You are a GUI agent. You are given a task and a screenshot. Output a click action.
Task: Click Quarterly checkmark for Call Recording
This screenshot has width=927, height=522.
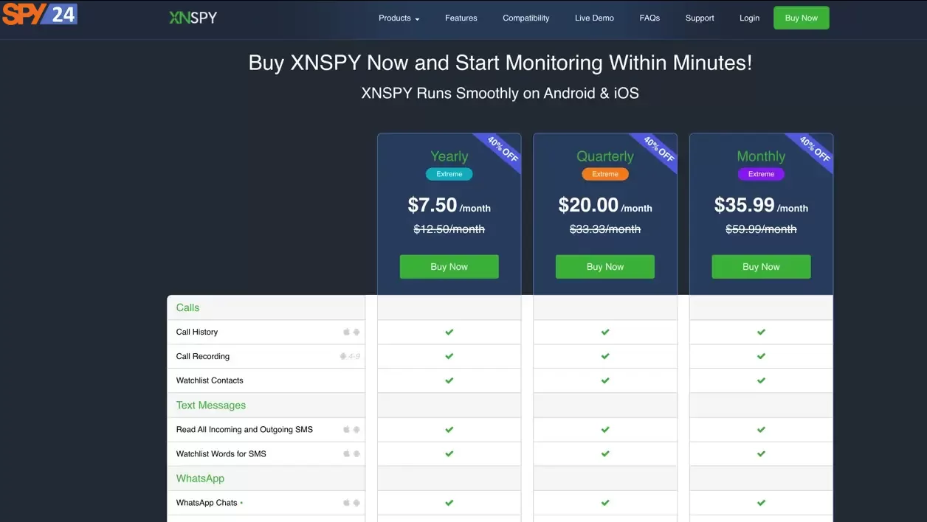click(x=605, y=356)
